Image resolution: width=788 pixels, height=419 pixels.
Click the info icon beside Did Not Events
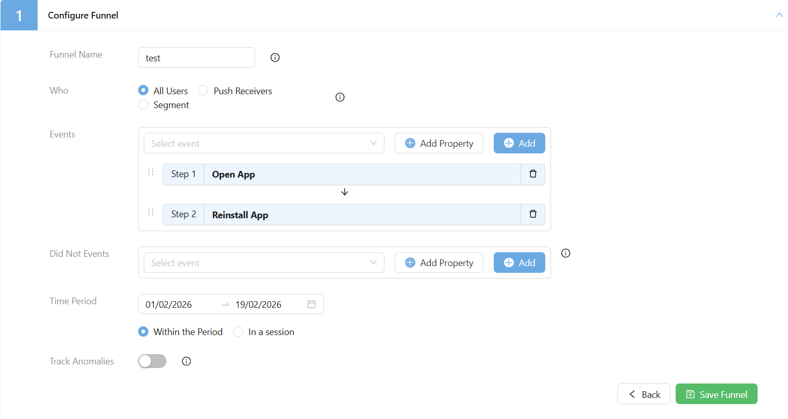[x=566, y=253]
